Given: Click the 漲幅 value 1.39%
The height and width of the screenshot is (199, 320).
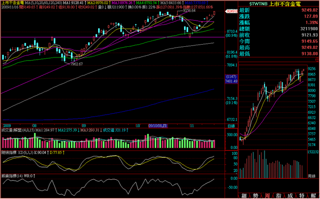Looking at the screenshot, I should click(x=311, y=22).
